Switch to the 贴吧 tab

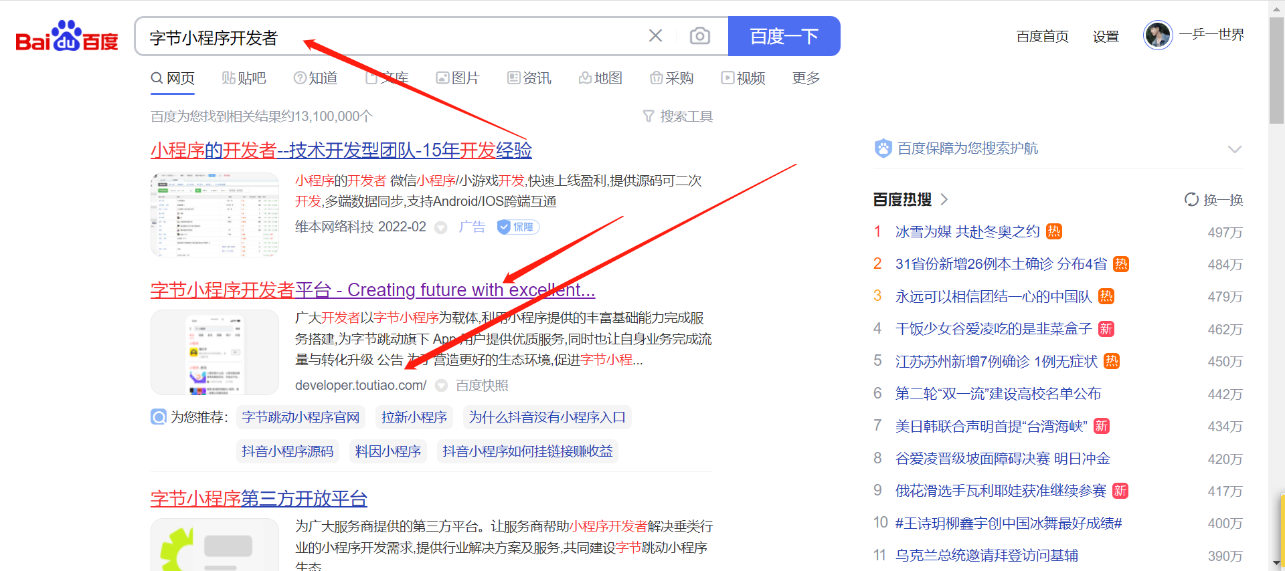[244, 78]
